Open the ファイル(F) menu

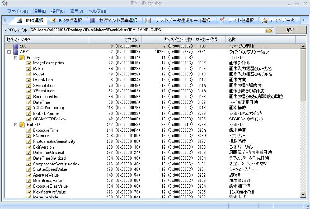pyautogui.click(x=17, y=11)
